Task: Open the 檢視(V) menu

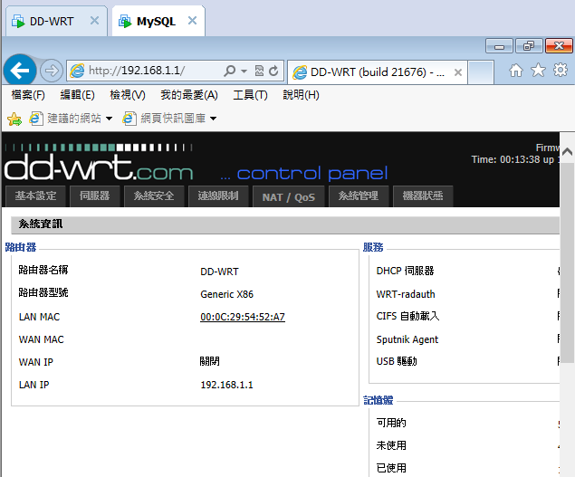Action: (128, 95)
